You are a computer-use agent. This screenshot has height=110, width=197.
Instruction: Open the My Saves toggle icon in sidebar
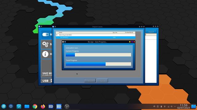[x=45, y=35]
